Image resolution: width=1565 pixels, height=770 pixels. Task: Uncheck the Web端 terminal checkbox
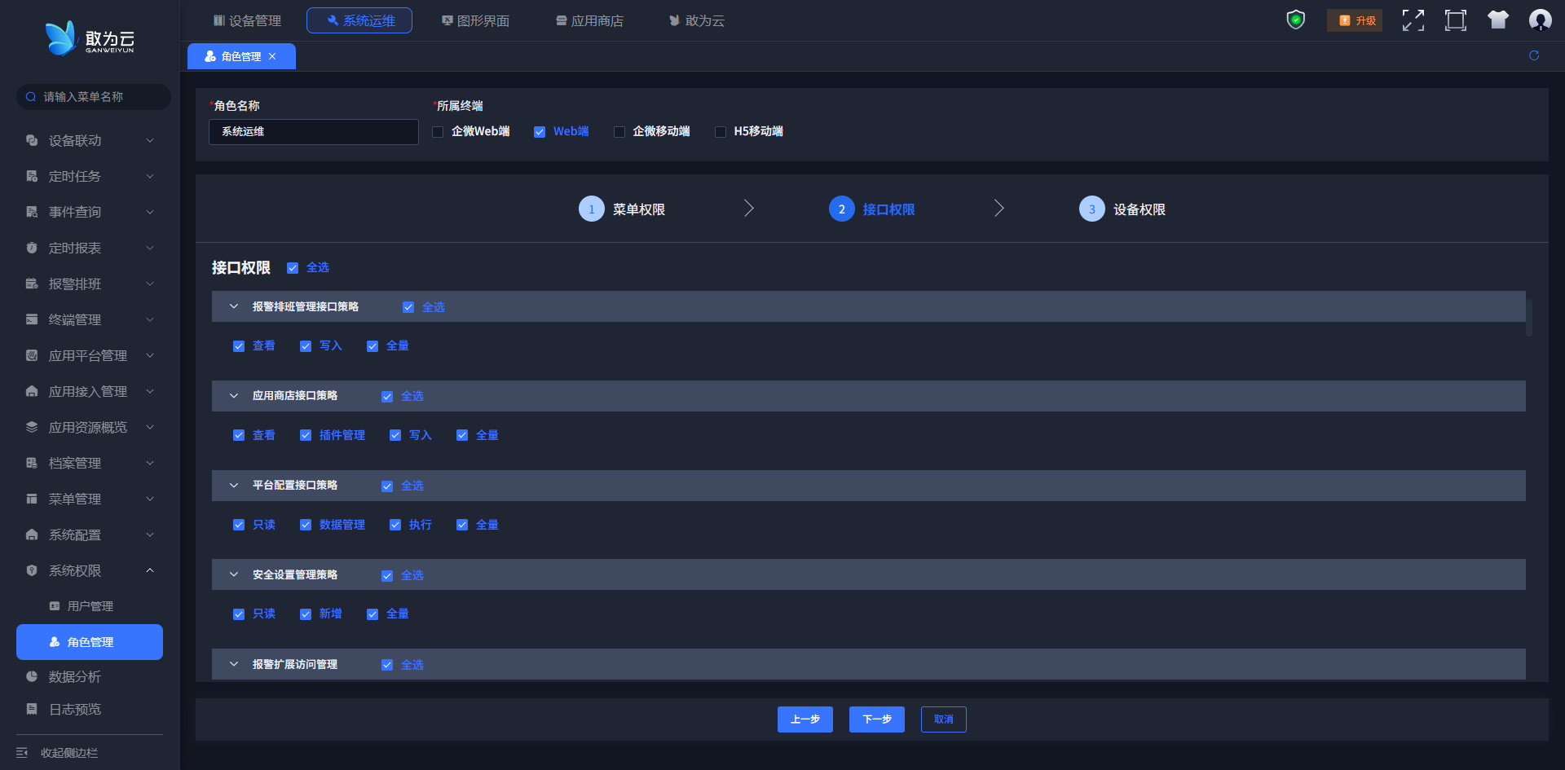pos(540,132)
